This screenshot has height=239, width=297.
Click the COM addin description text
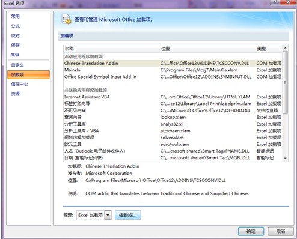[167, 193]
